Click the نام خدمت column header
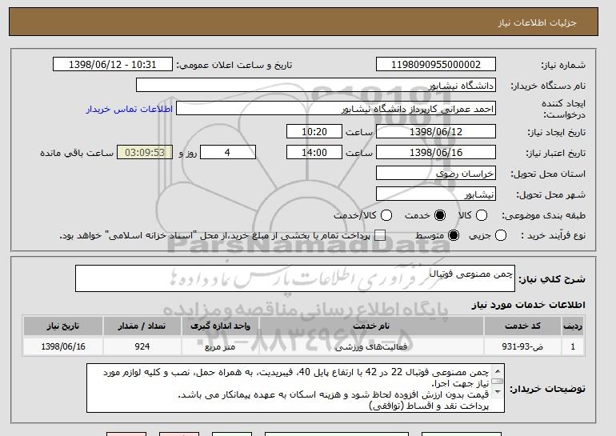Viewport: 616px width, 436px height. pyautogui.click(x=371, y=326)
